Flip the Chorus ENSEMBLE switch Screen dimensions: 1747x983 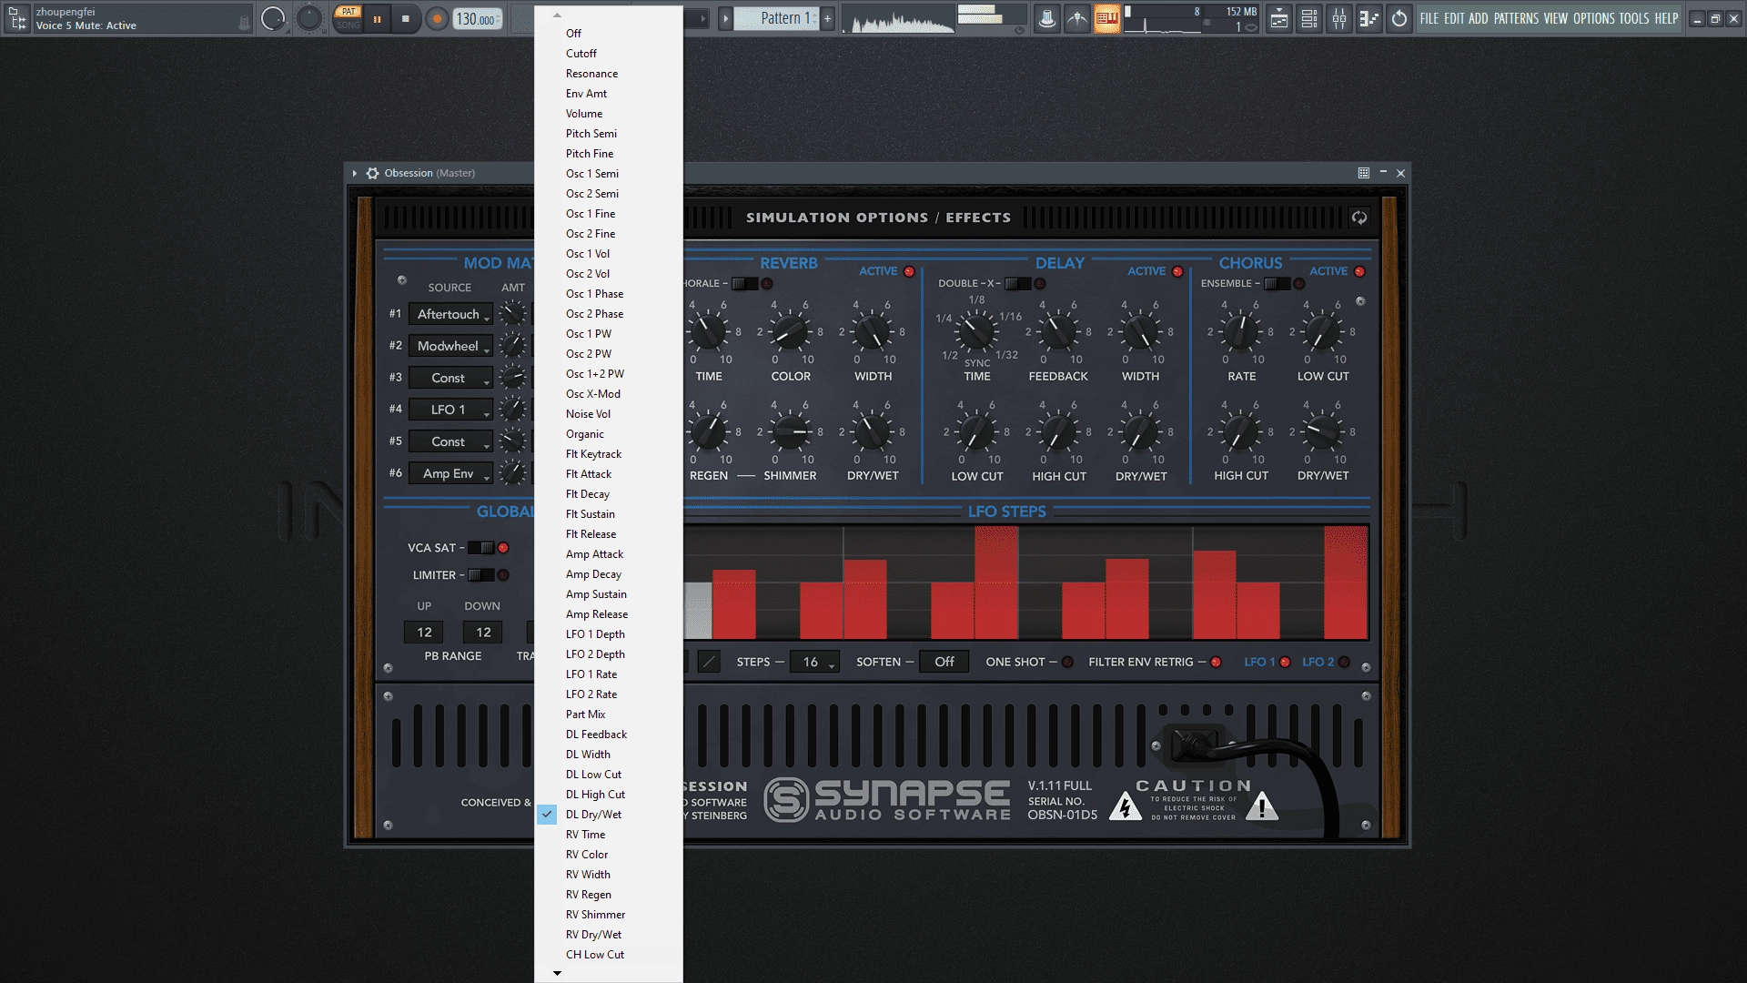[1277, 284]
